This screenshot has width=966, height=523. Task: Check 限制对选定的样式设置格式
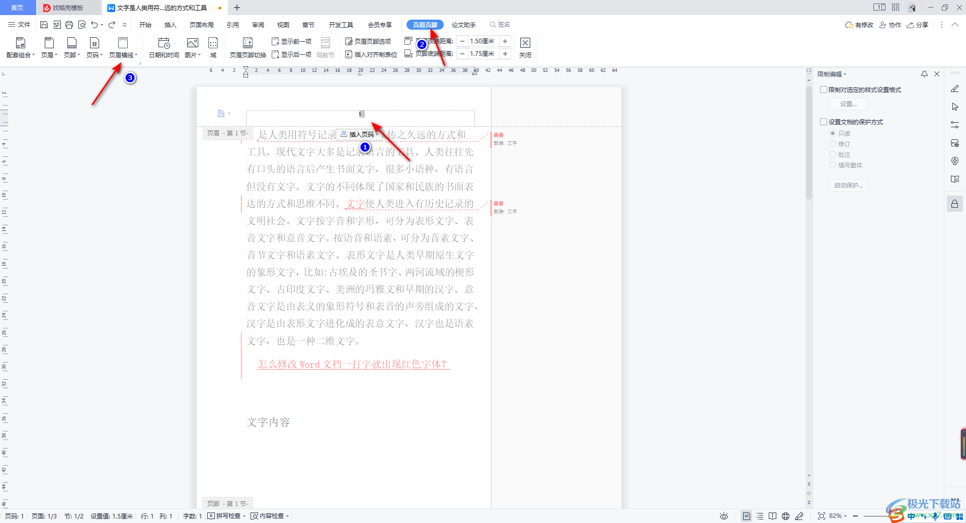click(x=824, y=90)
